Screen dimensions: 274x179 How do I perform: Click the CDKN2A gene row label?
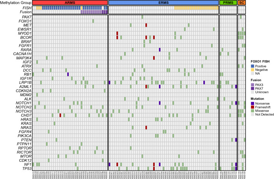(x=24, y=91)
